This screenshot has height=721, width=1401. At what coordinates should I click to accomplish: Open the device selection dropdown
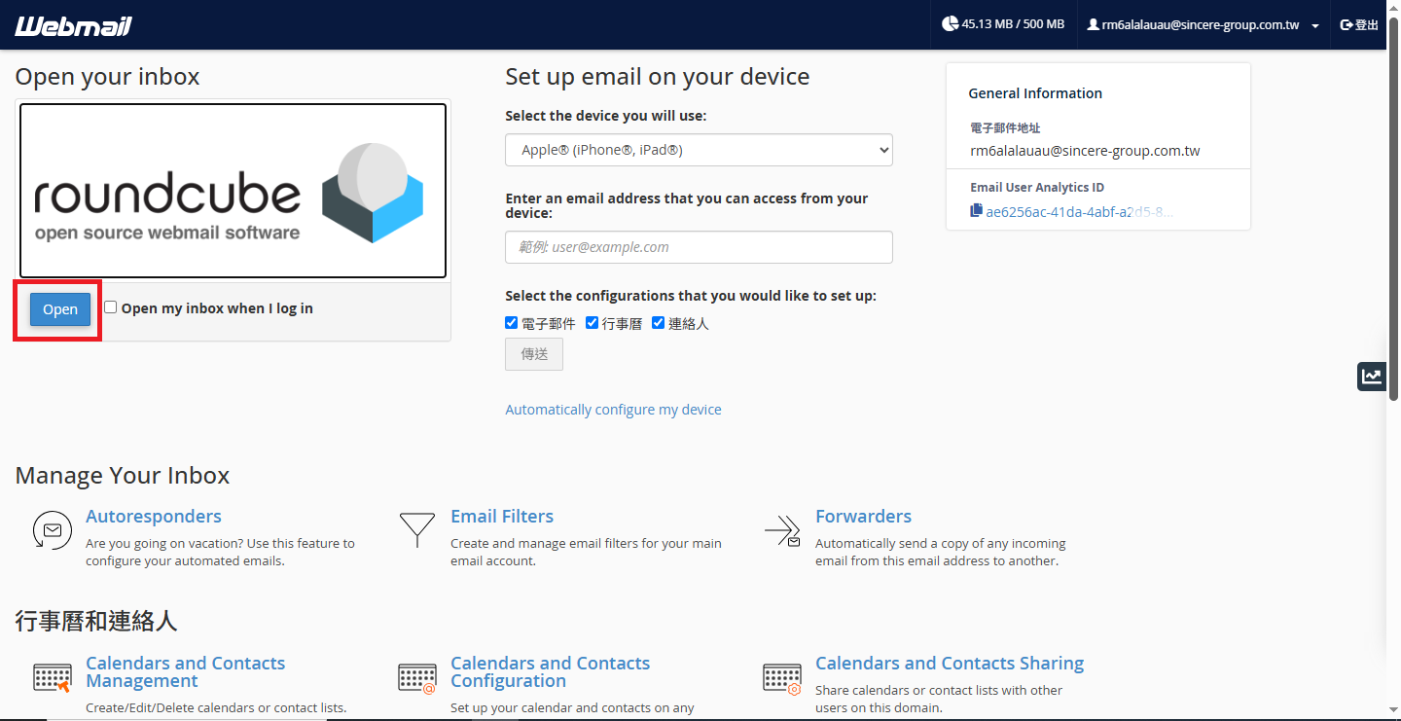click(699, 150)
